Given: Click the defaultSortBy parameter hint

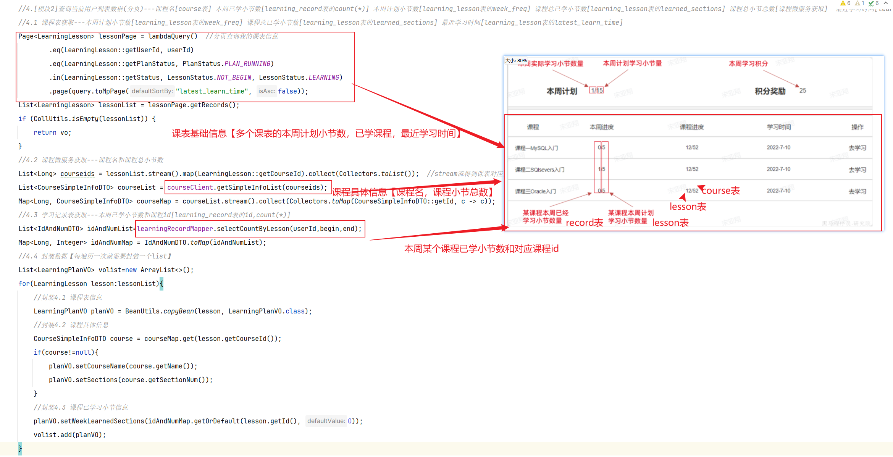Looking at the screenshot, I should 152,91.
